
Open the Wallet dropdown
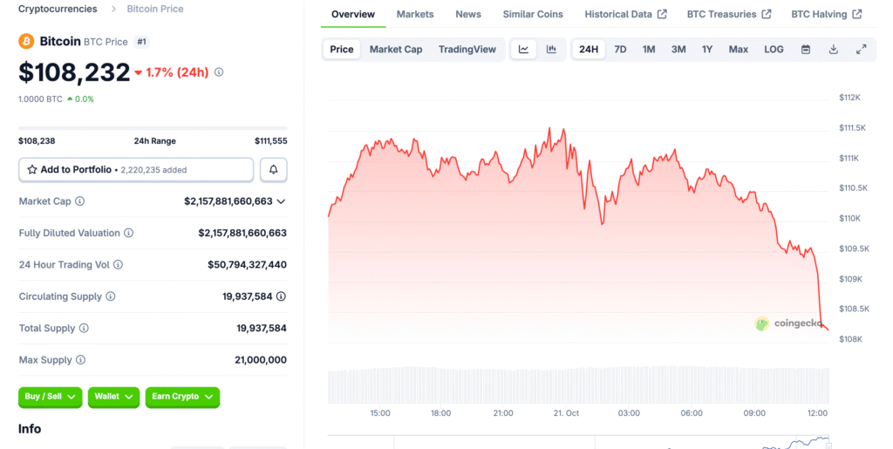(x=113, y=397)
